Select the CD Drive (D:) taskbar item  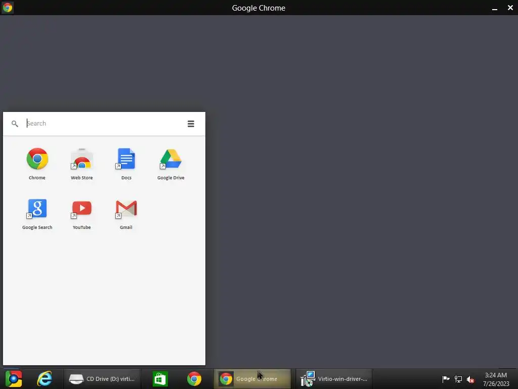102,379
